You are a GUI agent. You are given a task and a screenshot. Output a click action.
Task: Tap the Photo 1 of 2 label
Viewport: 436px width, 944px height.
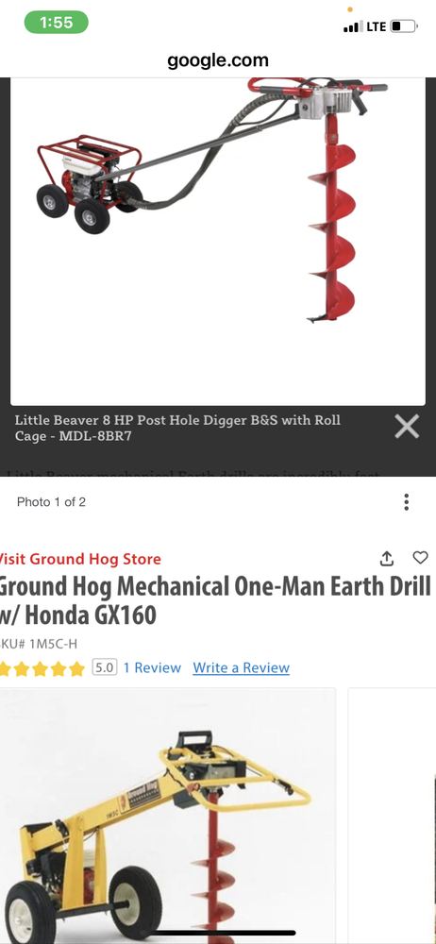[51, 501]
